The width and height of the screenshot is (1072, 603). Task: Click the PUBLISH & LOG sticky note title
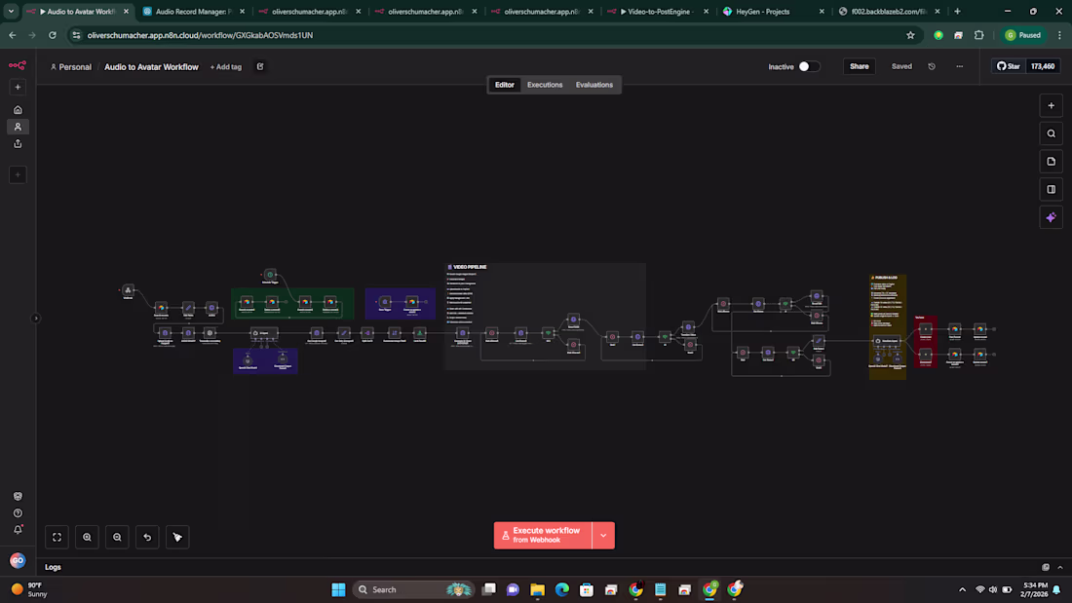click(x=886, y=278)
